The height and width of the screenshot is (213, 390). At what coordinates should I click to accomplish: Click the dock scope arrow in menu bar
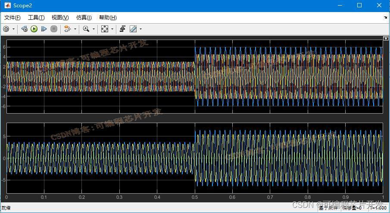[385, 18]
